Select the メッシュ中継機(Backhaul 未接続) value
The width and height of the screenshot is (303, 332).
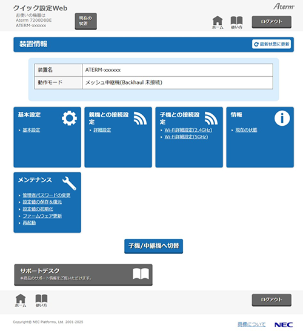coord(124,82)
